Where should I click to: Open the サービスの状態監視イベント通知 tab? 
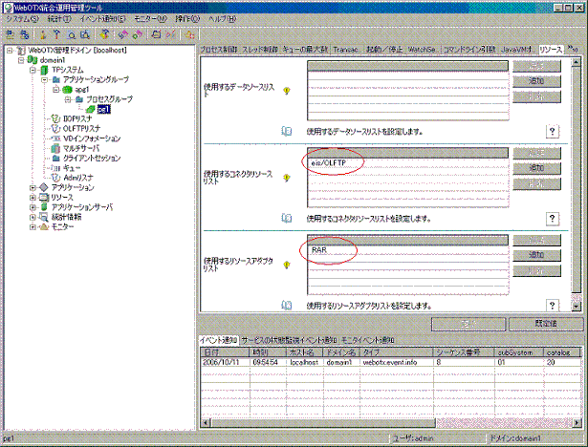[x=290, y=340]
